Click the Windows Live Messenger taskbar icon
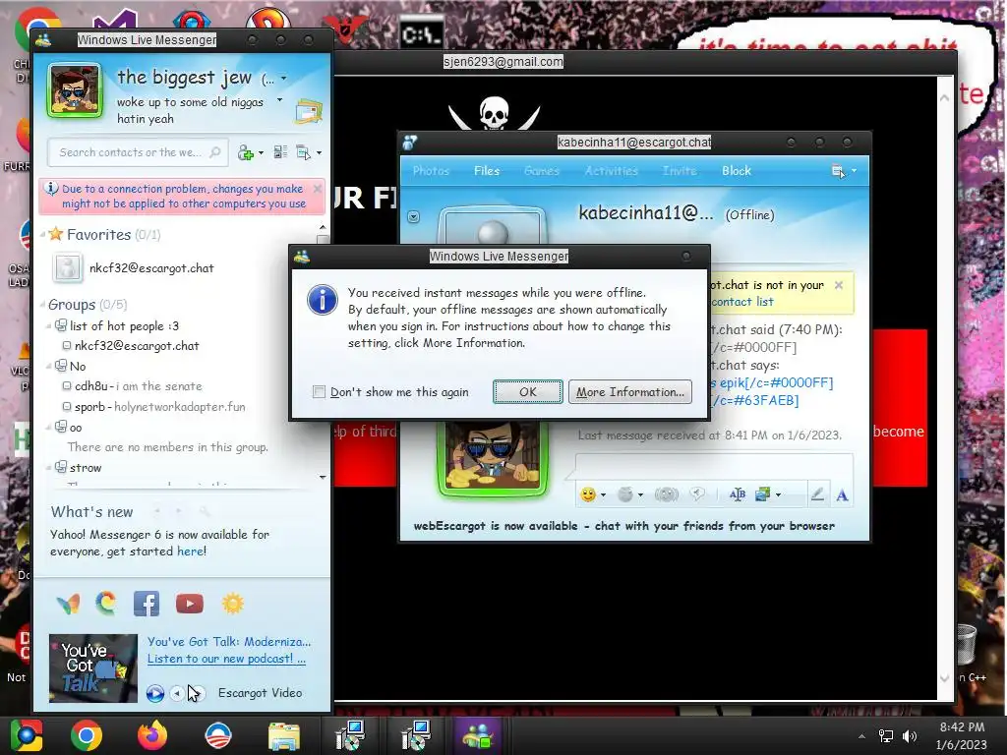The image size is (1007, 755). 477,735
